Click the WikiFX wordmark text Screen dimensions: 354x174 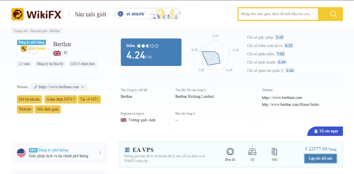pos(44,14)
